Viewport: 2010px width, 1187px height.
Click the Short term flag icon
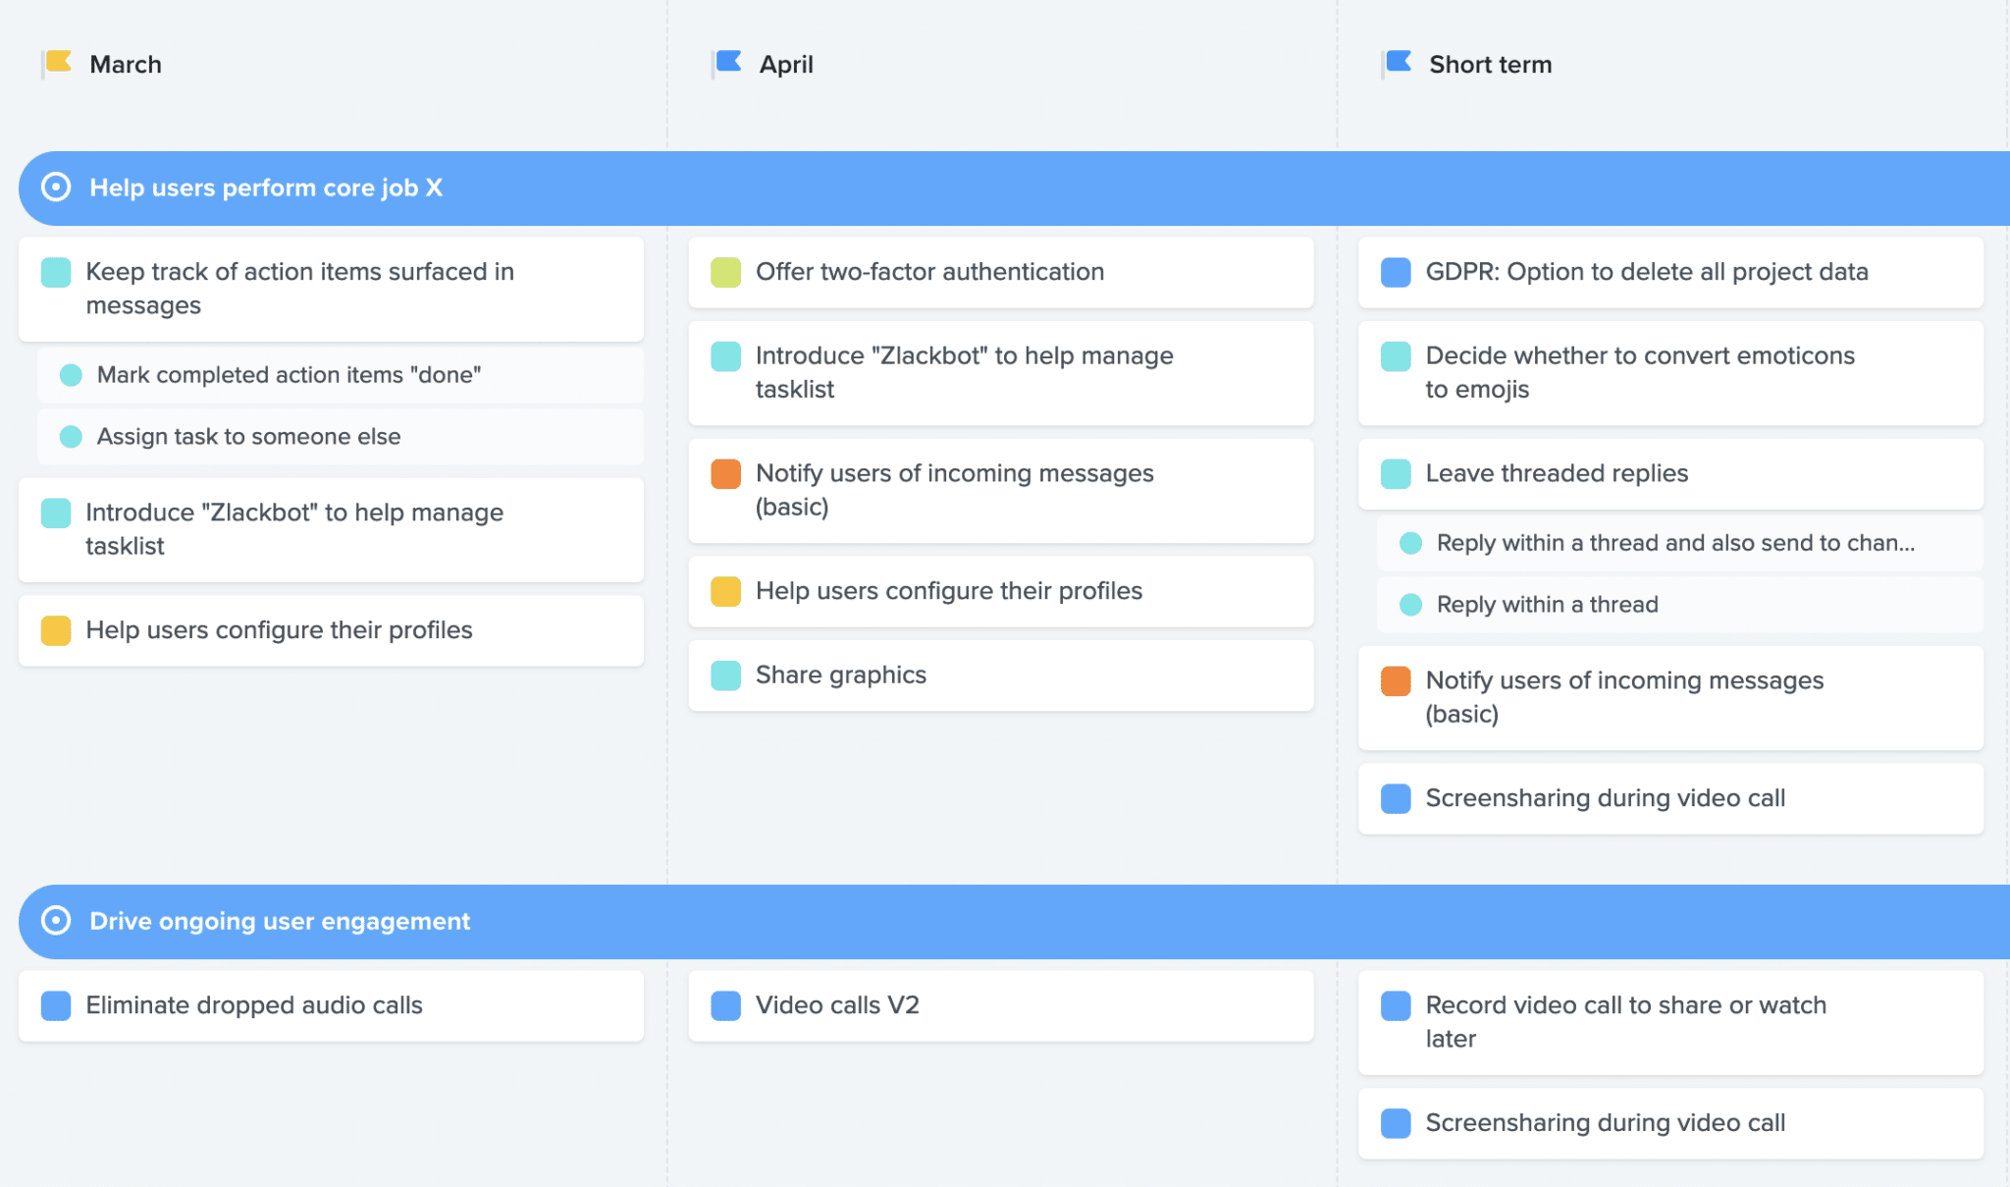pos(1397,62)
